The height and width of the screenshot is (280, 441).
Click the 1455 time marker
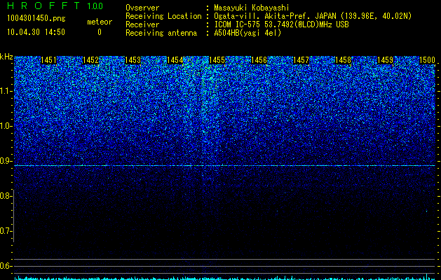pyautogui.click(x=217, y=60)
